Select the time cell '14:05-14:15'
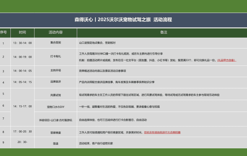Viewport: 247px width, 156px height. tap(23, 82)
